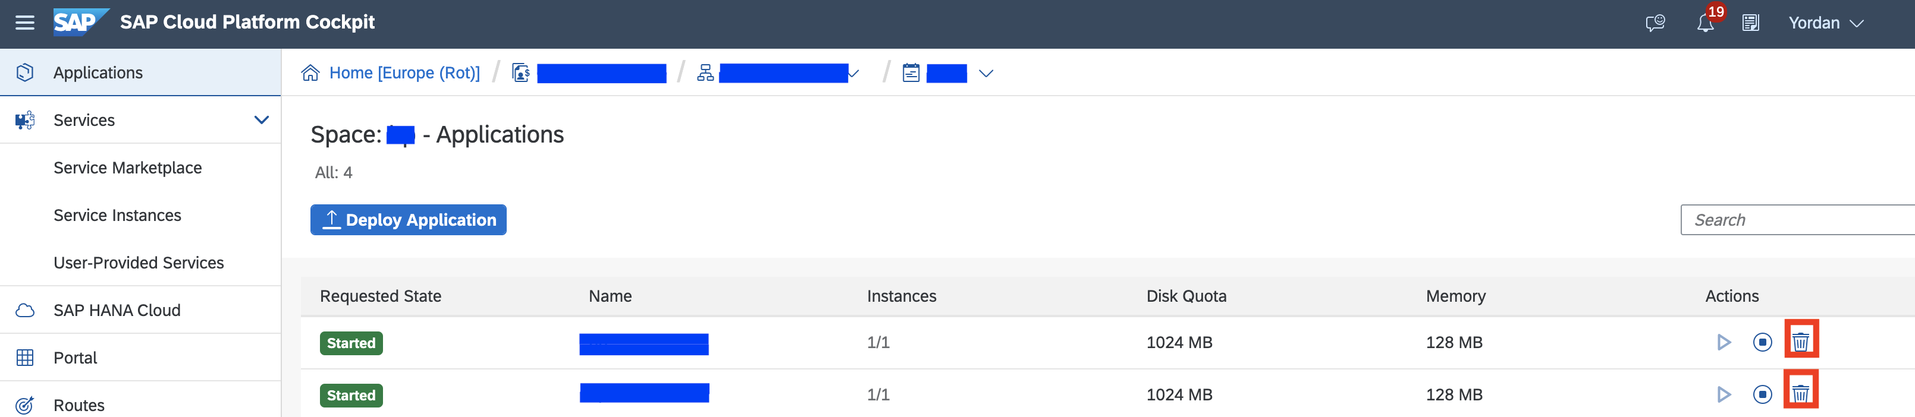Open the first application's name link
1915x417 pixels.
[x=643, y=343]
